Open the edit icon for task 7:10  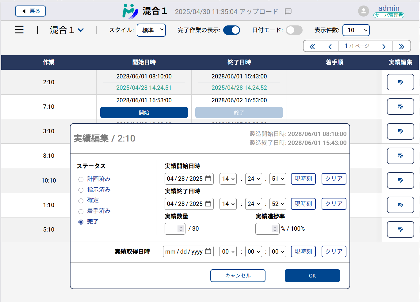tap(400, 107)
